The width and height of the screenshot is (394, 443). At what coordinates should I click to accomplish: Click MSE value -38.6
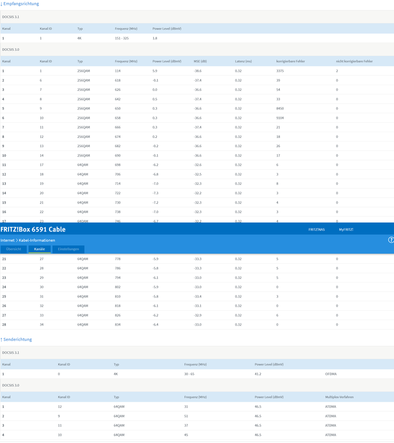click(197, 71)
